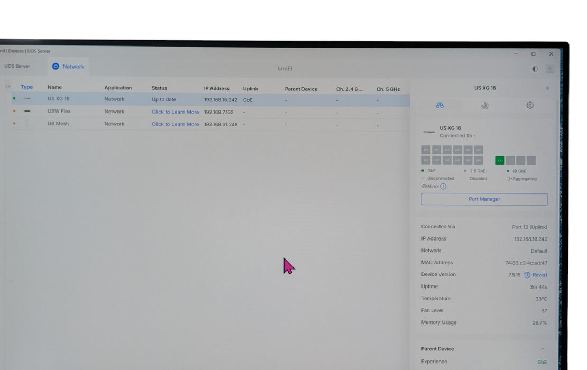Minimize the UOS Server window
Viewport: 587px width, 370px height.
click(x=516, y=54)
